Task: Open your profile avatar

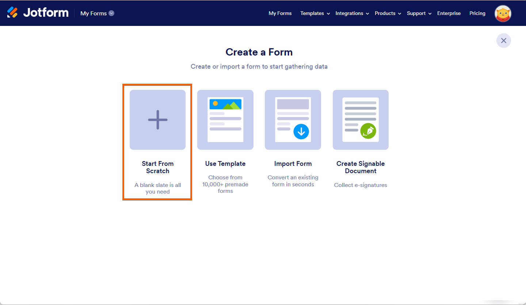Action: [x=503, y=13]
